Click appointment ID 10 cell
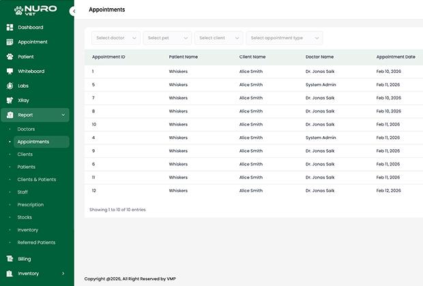423x286 pixels. pyautogui.click(x=94, y=124)
